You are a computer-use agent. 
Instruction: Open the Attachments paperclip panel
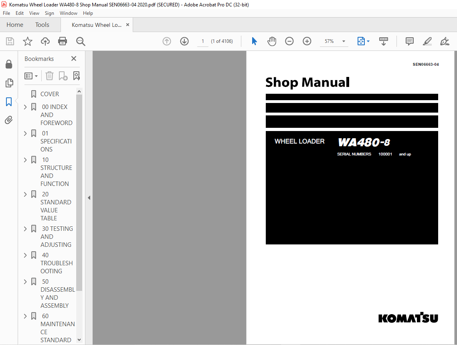coord(9,120)
